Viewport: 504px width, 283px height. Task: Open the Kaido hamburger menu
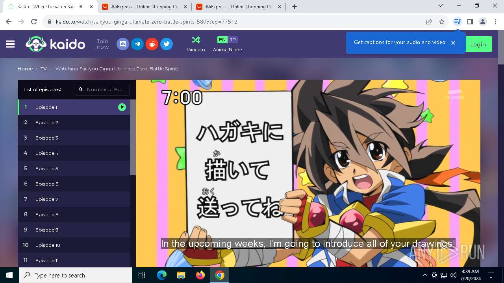pyautogui.click(x=11, y=44)
